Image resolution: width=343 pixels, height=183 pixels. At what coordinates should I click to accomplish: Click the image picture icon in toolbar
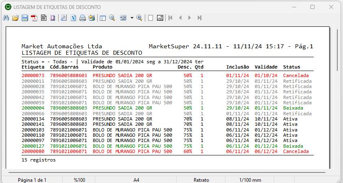pos(160,18)
